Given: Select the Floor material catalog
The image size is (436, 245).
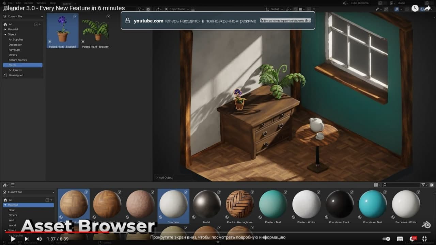Looking at the screenshot, I should click(12, 210).
